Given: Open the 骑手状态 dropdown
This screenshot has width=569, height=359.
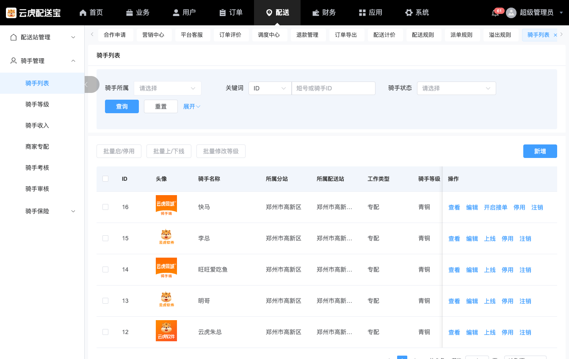Looking at the screenshot, I should tap(456, 88).
